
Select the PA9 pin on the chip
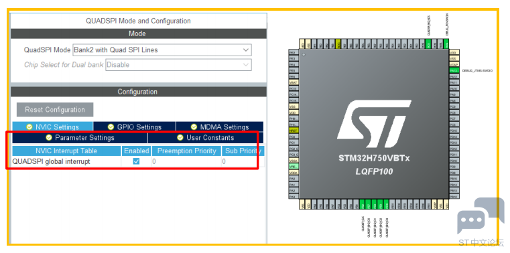454,94
